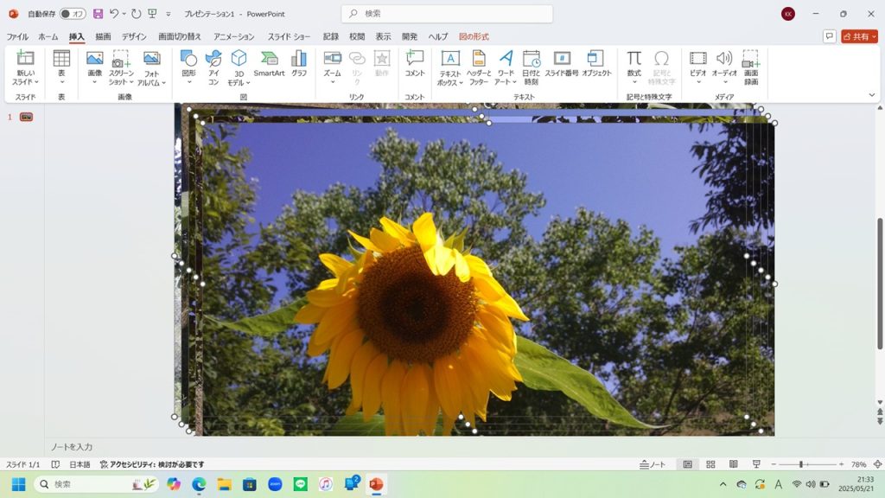Insert an equation with 数式 icon
Screen dimensions: 885x498
[634, 63]
